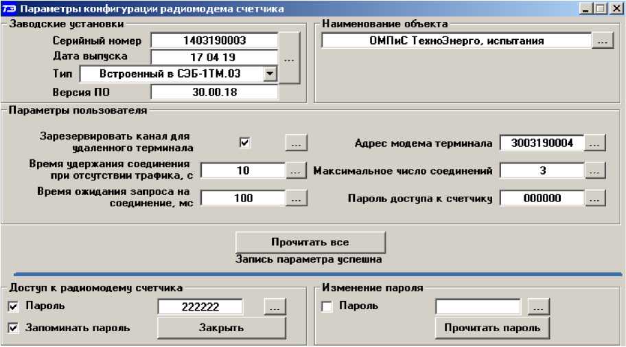Screen dimensions: 626x347
Task: Click the application icon in title bar
Action: pos(9,8)
